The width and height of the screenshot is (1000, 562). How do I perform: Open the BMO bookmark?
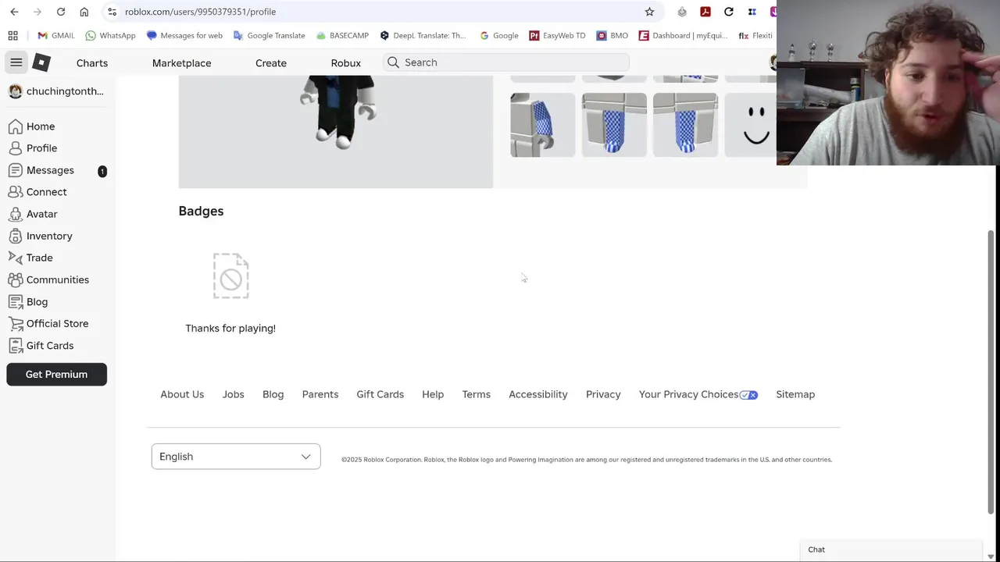[612, 35]
